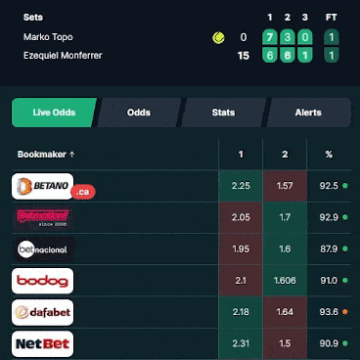The height and width of the screenshot is (360, 360).
Task: Sort by column 1 odds header
Action: pyautogui.click(x=241, y=155)
